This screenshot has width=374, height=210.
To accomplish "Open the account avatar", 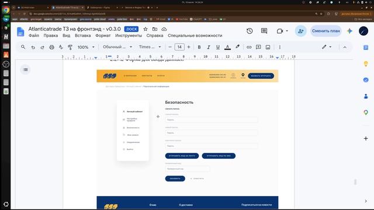I will coord(363,31).
